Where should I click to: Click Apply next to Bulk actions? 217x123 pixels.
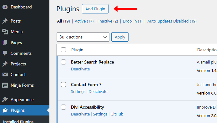pyautogui.click(x=120, y=37)
